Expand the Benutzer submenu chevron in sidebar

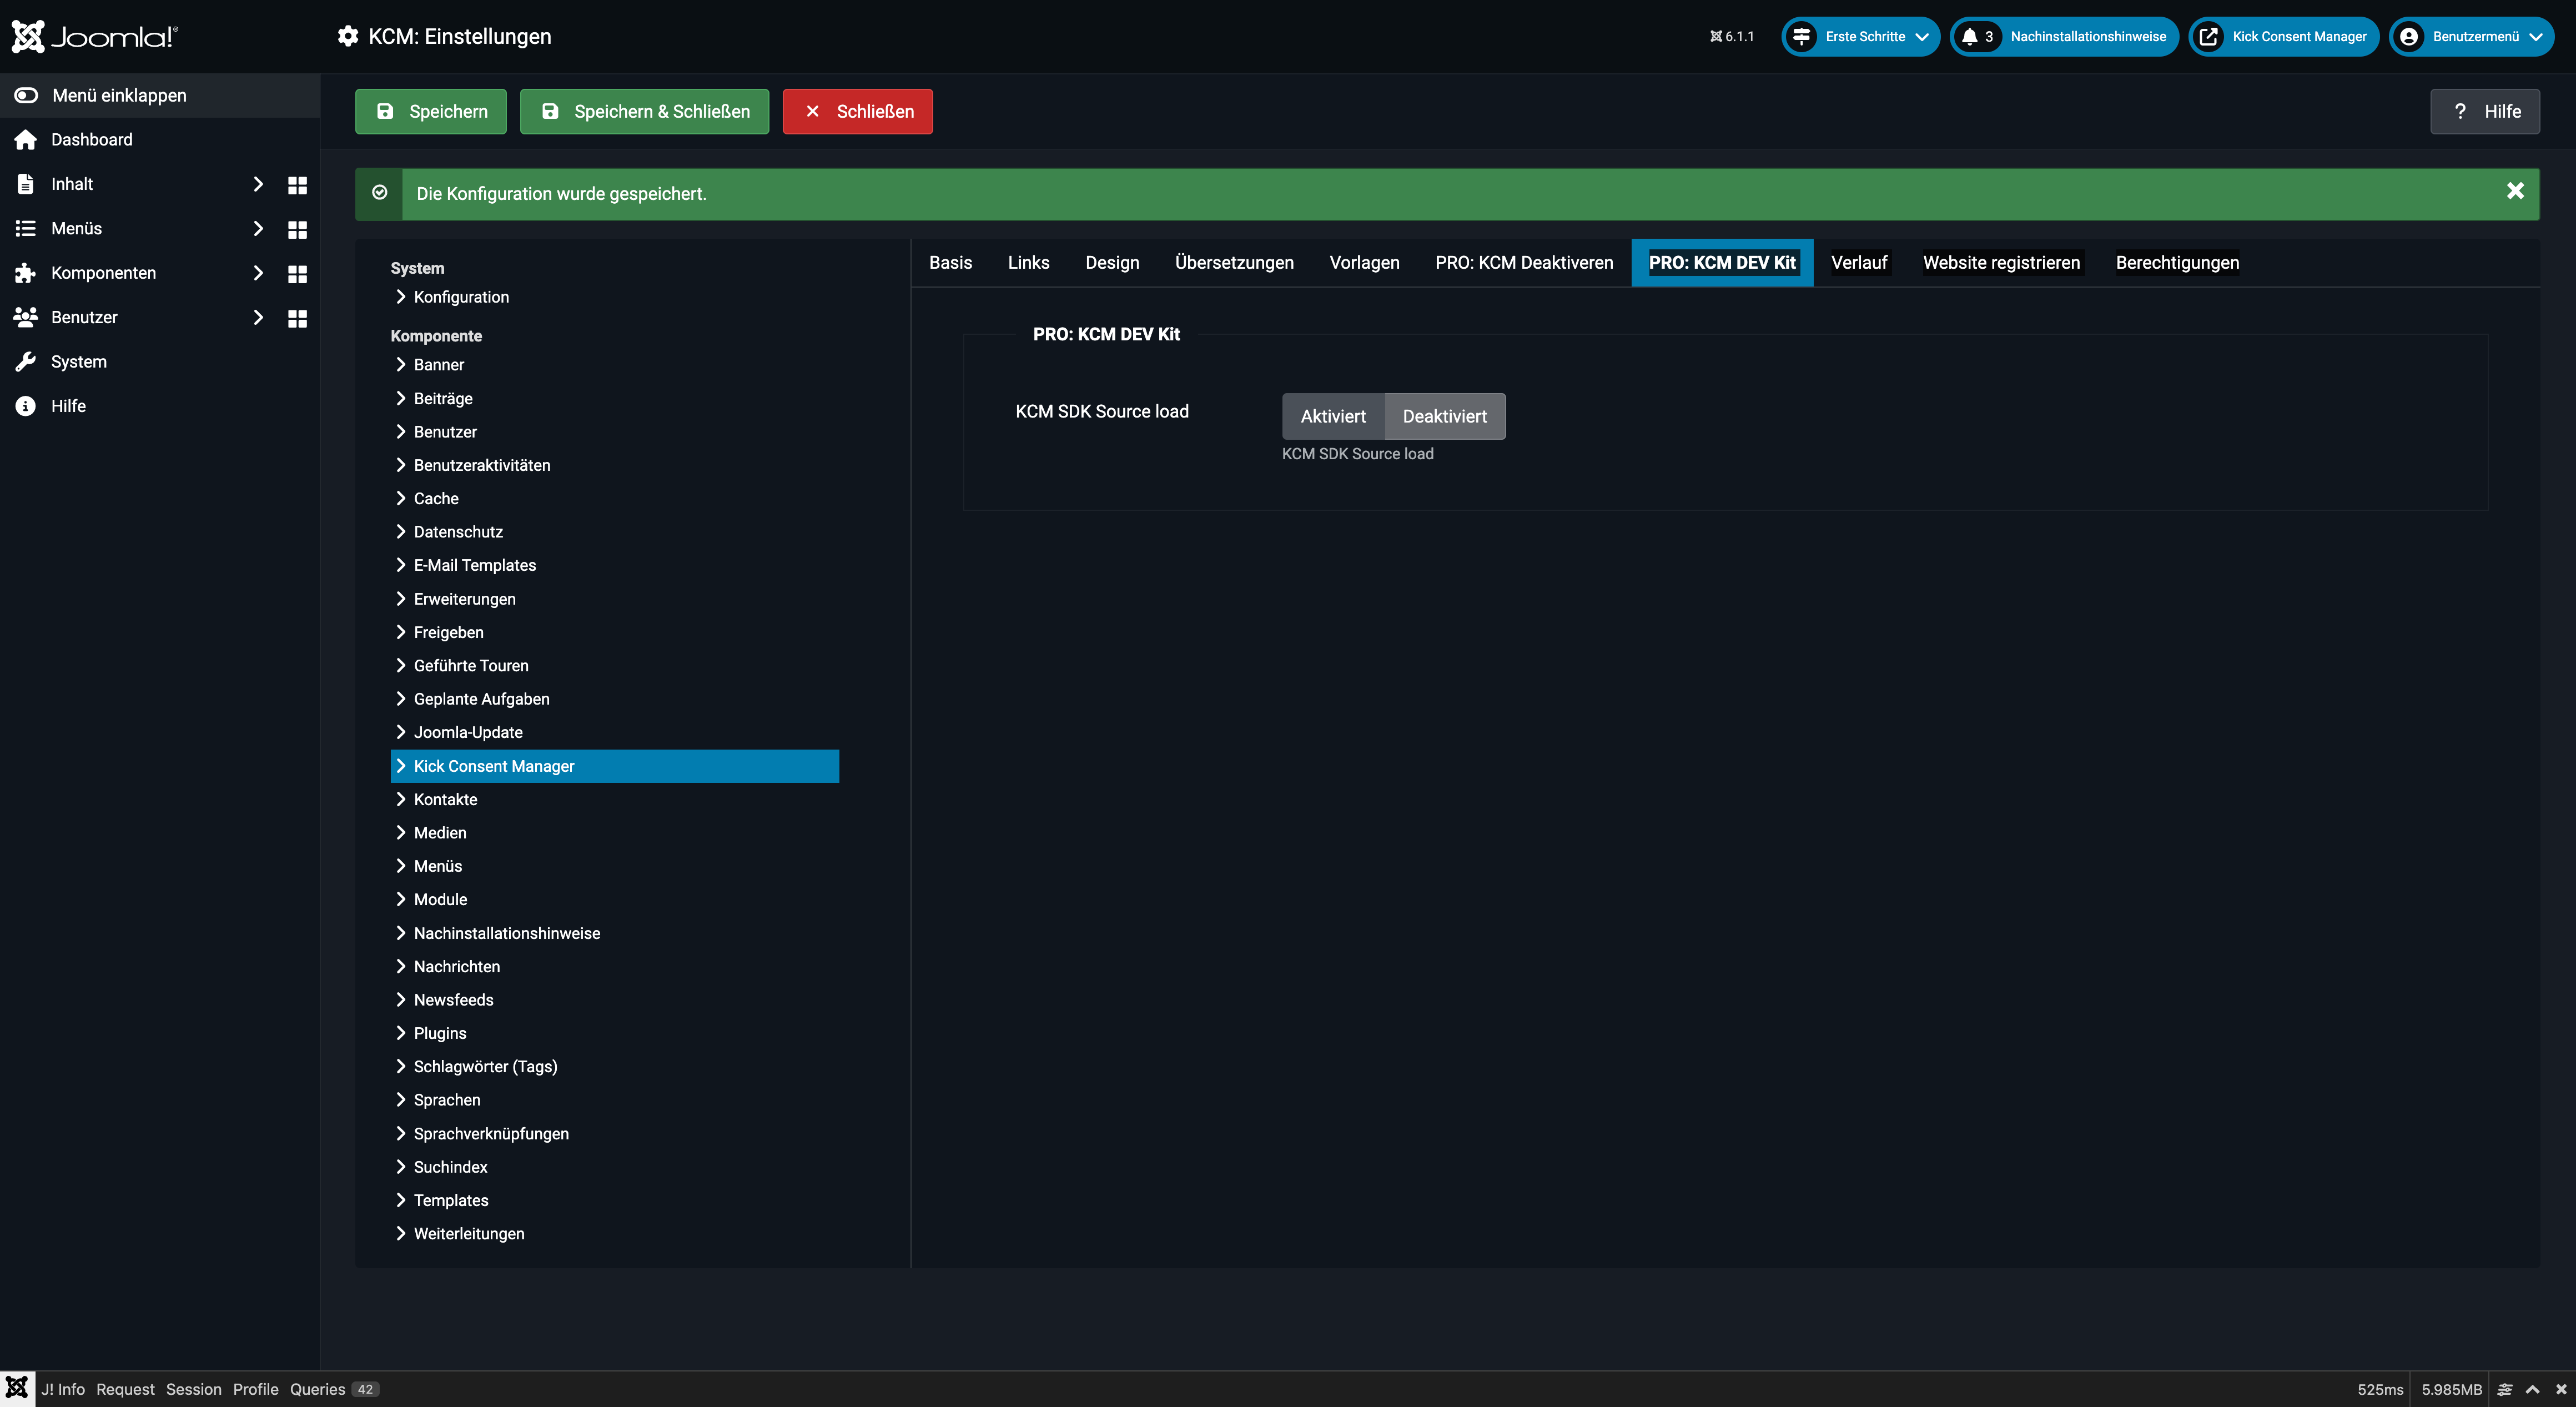pos(258,317)
